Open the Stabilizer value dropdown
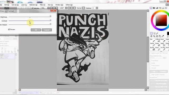Viewport: 169px width, 95px height. (x=97, y=8)
